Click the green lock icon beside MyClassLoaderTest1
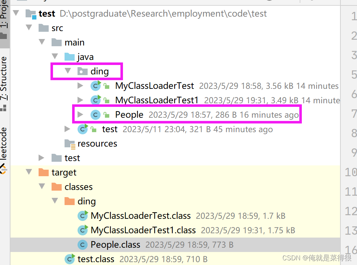This screenshot has height=265, width=357. pyautogui.click(x=106, y=100)
